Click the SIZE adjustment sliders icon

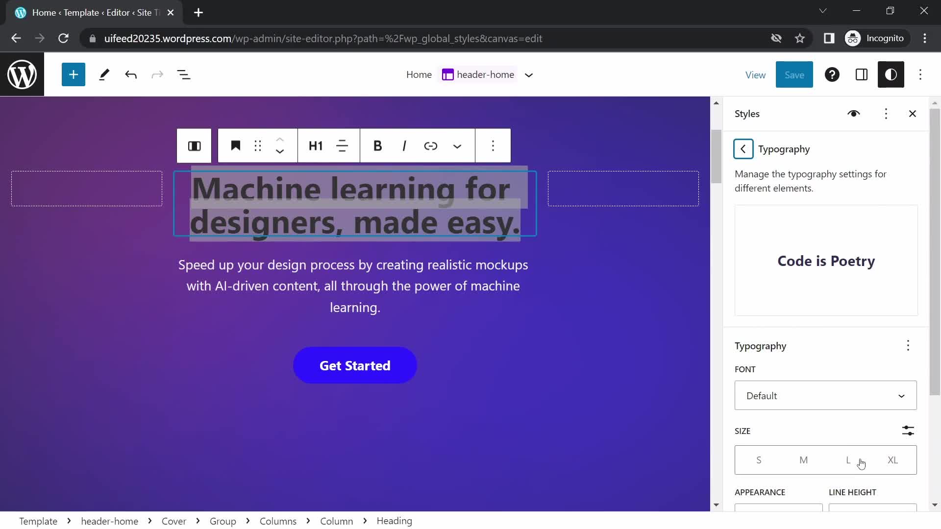907,430
